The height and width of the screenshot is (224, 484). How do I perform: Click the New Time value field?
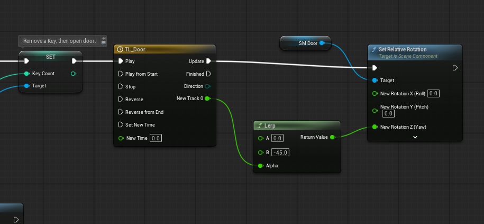point(156,138)
